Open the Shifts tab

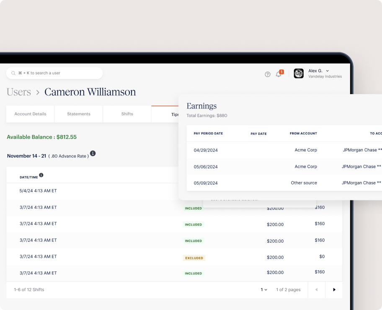127,114
